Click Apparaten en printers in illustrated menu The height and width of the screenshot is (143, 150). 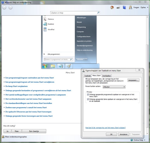84,41
